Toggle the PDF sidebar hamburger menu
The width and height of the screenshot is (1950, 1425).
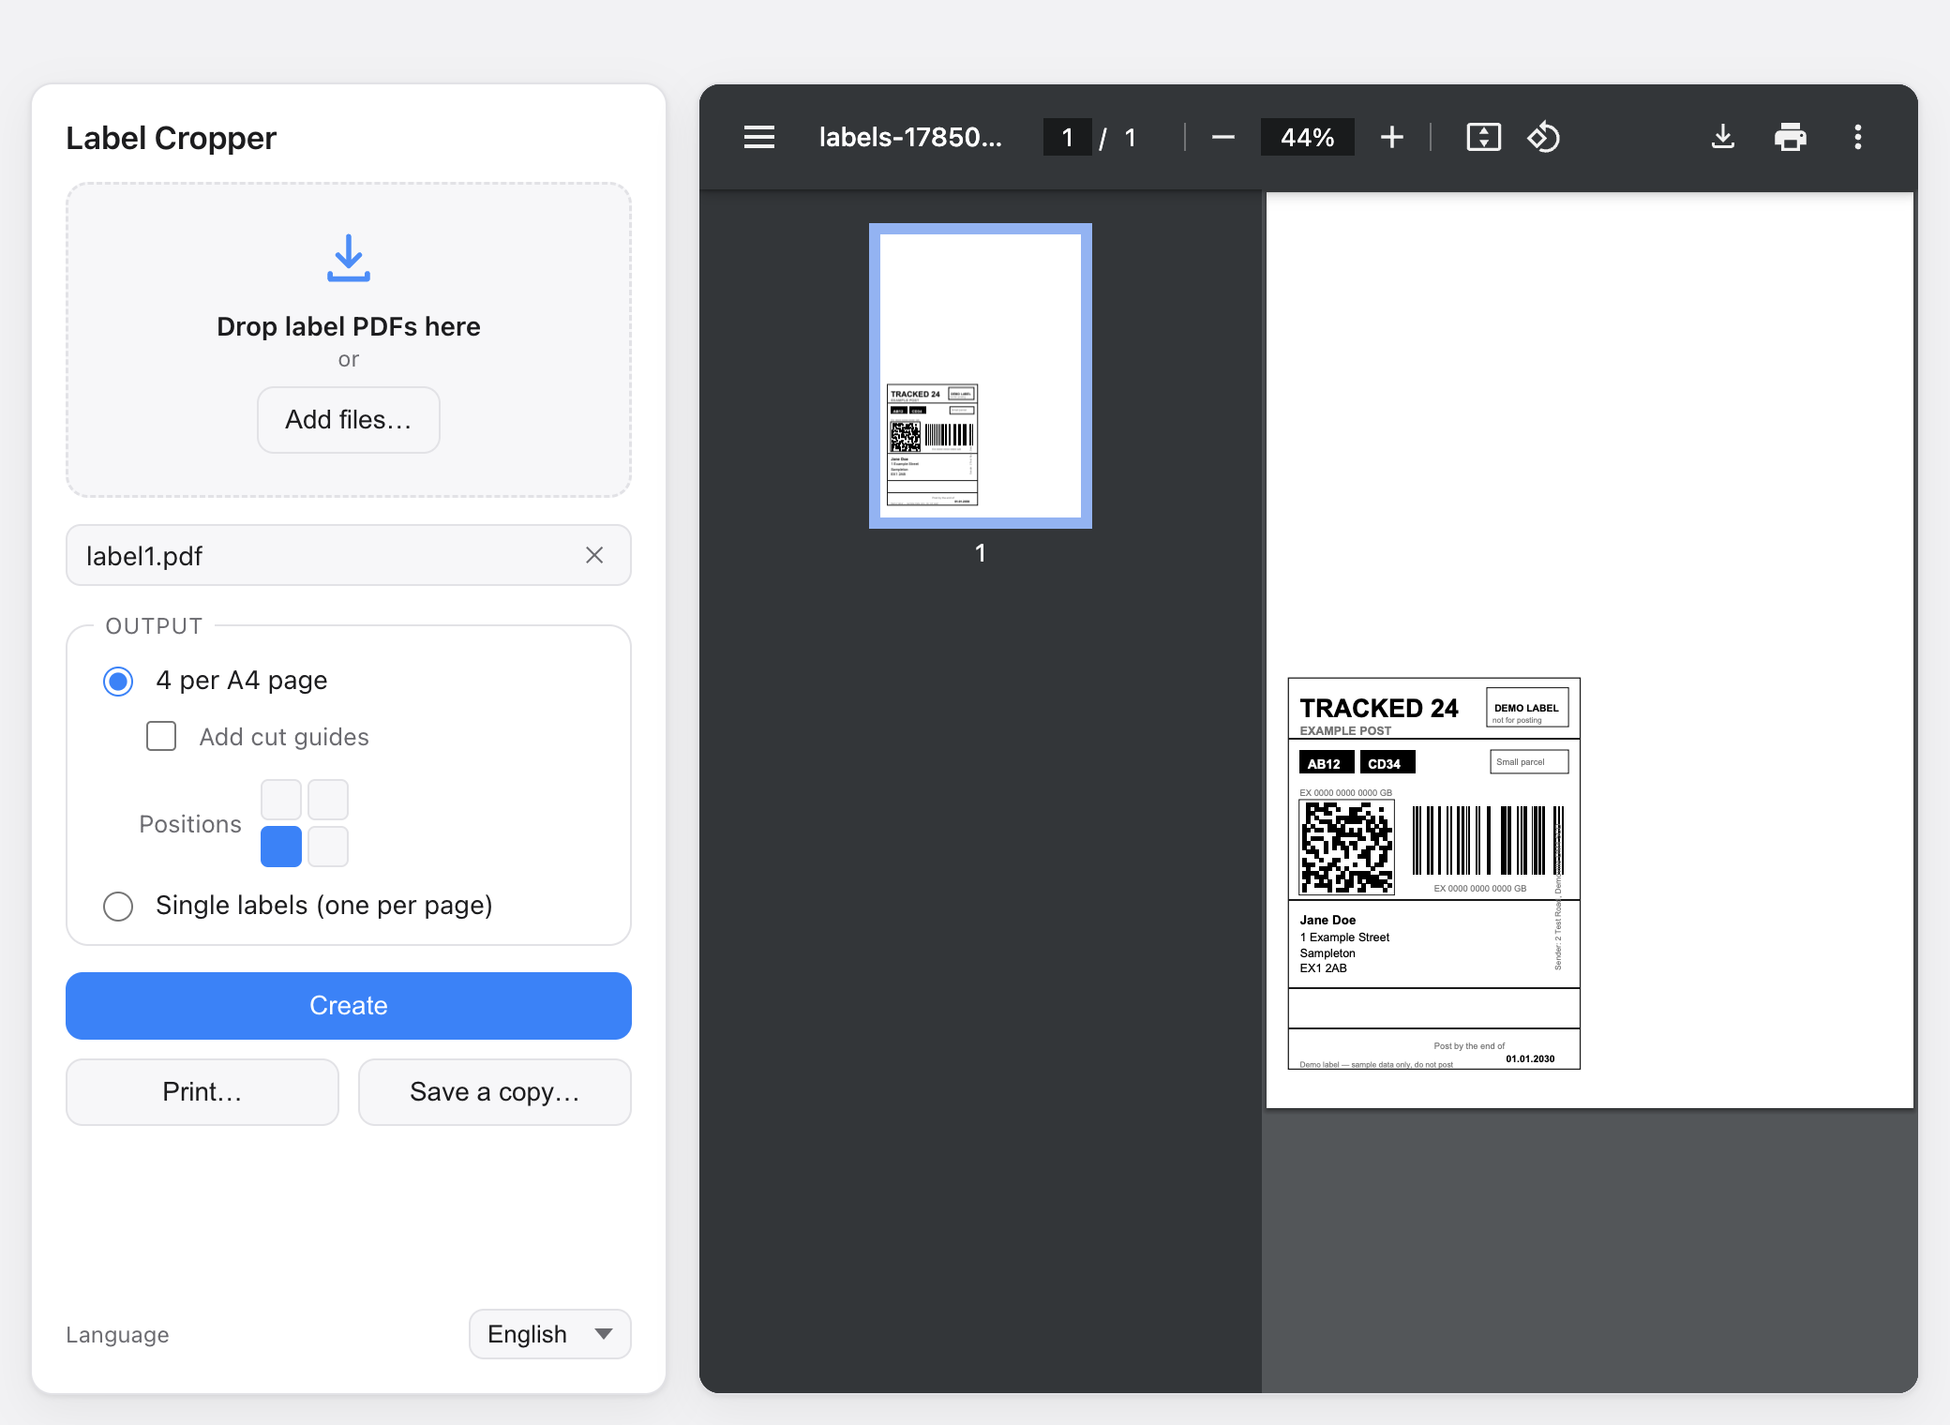pyautogui.click(x=758, y=137)
